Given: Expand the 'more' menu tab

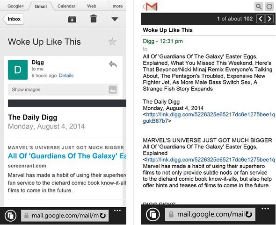Looking at the screenshot, I should [x=117, y=6].
